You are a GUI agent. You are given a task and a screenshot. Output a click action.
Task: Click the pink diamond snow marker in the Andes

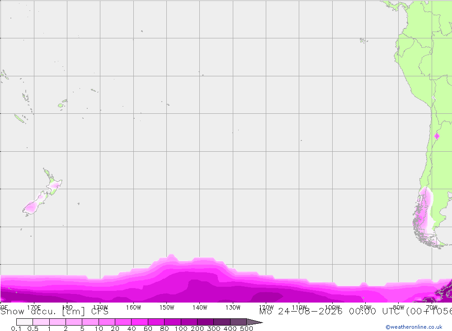pos(437,136)
